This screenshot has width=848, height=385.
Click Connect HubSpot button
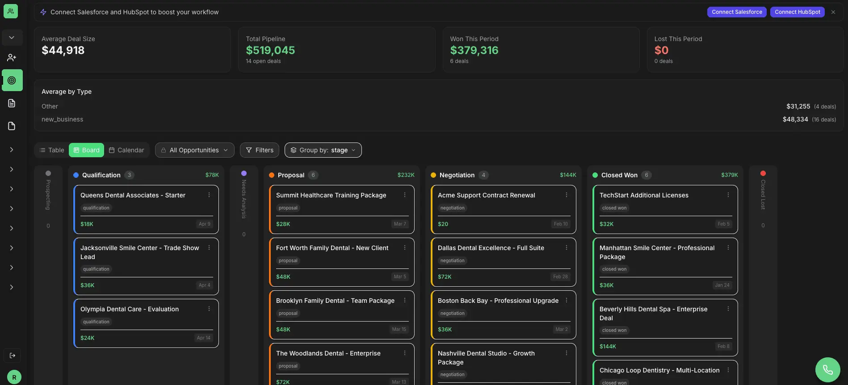pyautogui.click(x=798, y=12)
